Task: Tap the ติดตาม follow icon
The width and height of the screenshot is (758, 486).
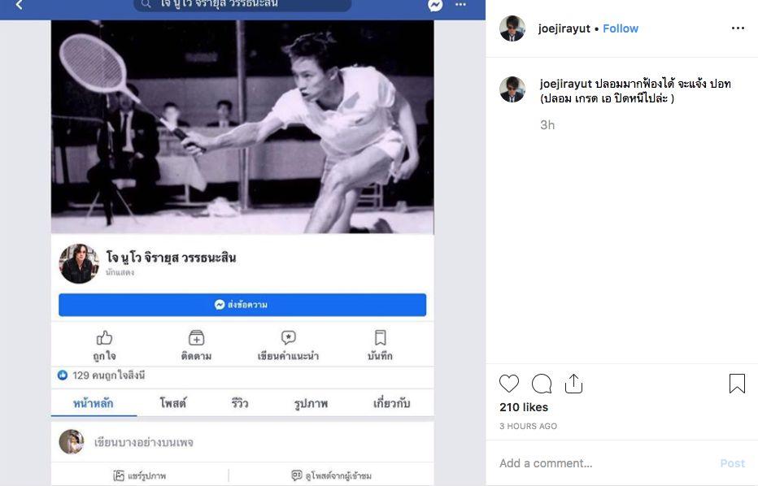Action: pyautogui.click(x=196, y=338)
